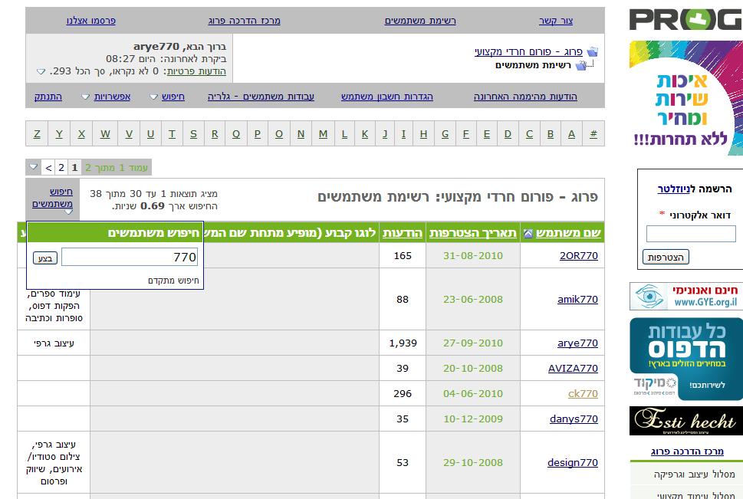This screenshot has height=499, width=743.
Task: Click the user search text field
Action: point(130,258)
